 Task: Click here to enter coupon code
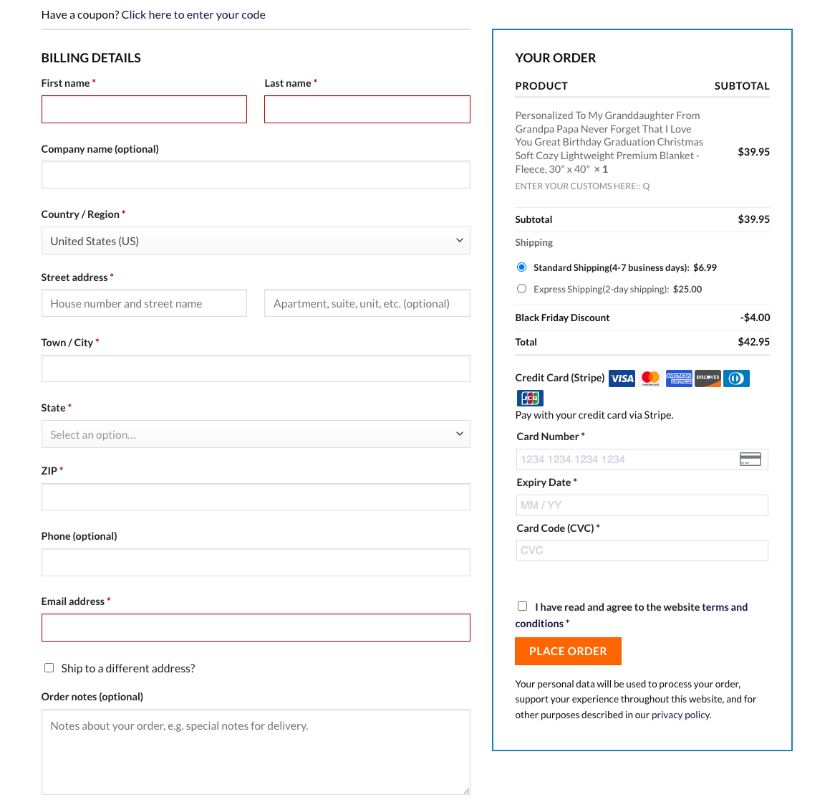click(193, 15)
